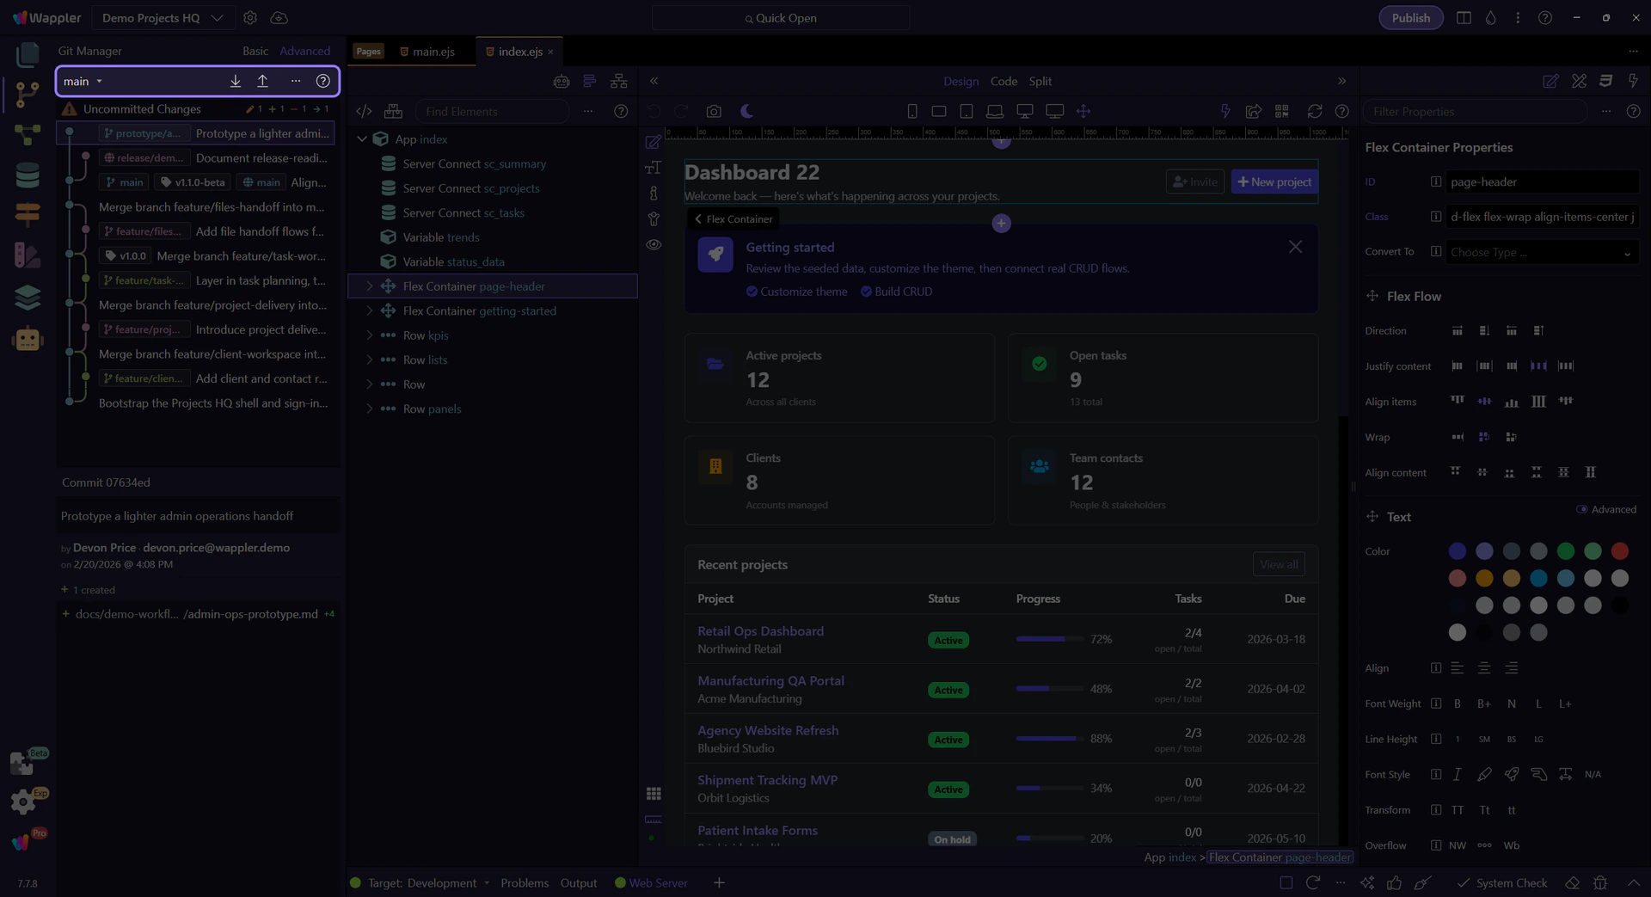Viewport: 1651px width, 897px height.
Task: Click the New project button
Action: pos(1274,181)
